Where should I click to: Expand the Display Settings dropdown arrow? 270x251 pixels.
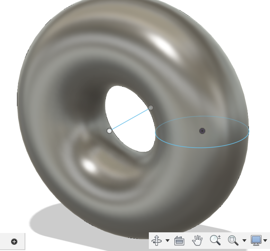click(x=265, y=240)
